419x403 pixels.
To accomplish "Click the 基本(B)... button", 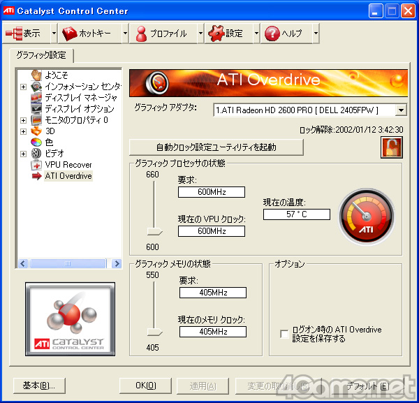I will pos(39,386).
